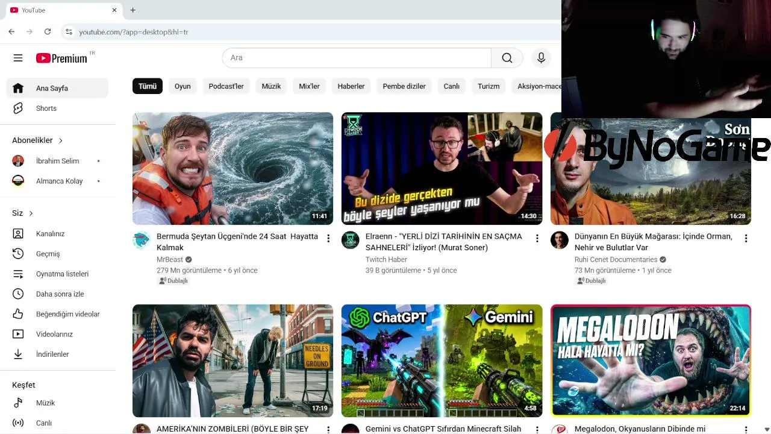Open İbrahim Selim channel avatar

coord(18,161)
